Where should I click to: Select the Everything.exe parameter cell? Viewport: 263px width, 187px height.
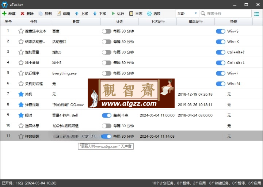pyautogui.click(x=64, y=73)
